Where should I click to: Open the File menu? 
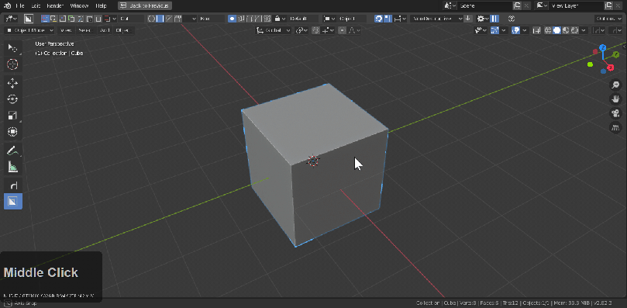tap(20, 6)
